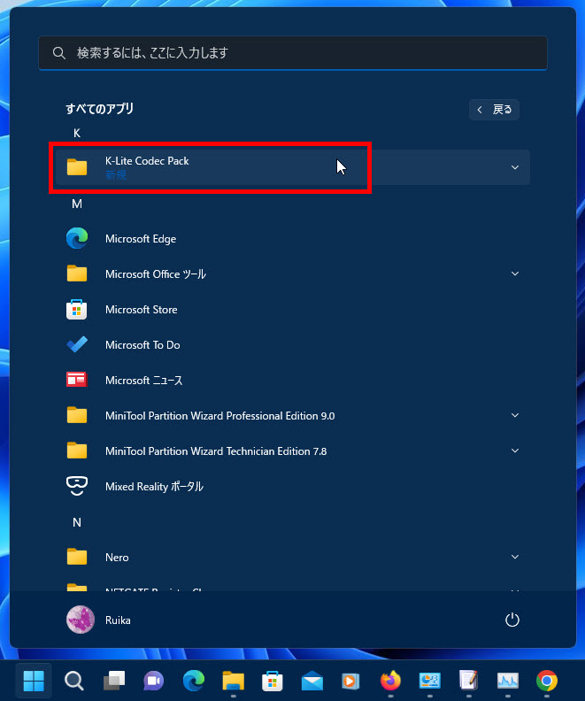Click the Mail icon in the taskbar
The image size is (585, 701).
(x=312, y=681)
